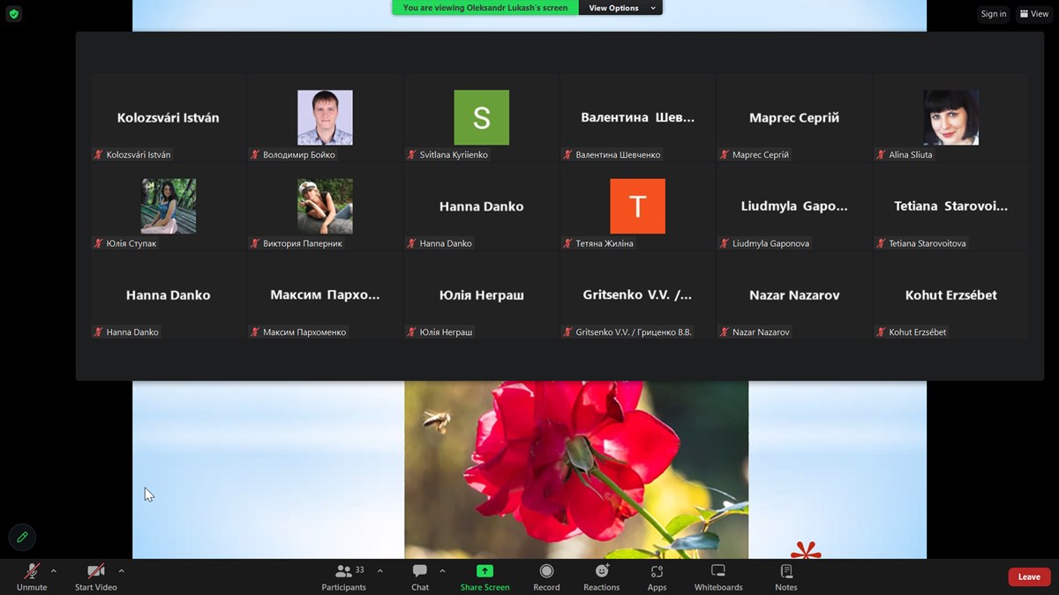Click the green encryption shield icon
The width and height of the screenshot is (1059, 595).
(14, 14)
